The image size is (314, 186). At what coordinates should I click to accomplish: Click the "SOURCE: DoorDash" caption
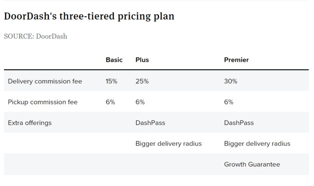(35, 36)
